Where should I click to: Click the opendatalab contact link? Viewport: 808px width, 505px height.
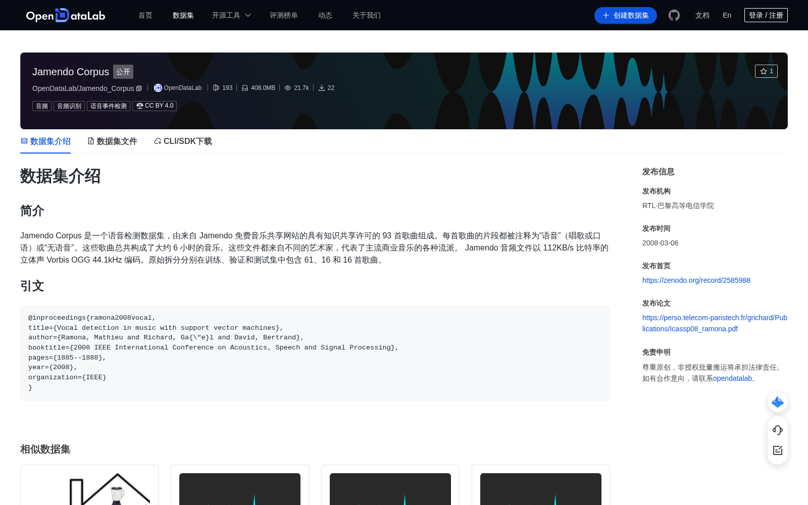[732, 378]
